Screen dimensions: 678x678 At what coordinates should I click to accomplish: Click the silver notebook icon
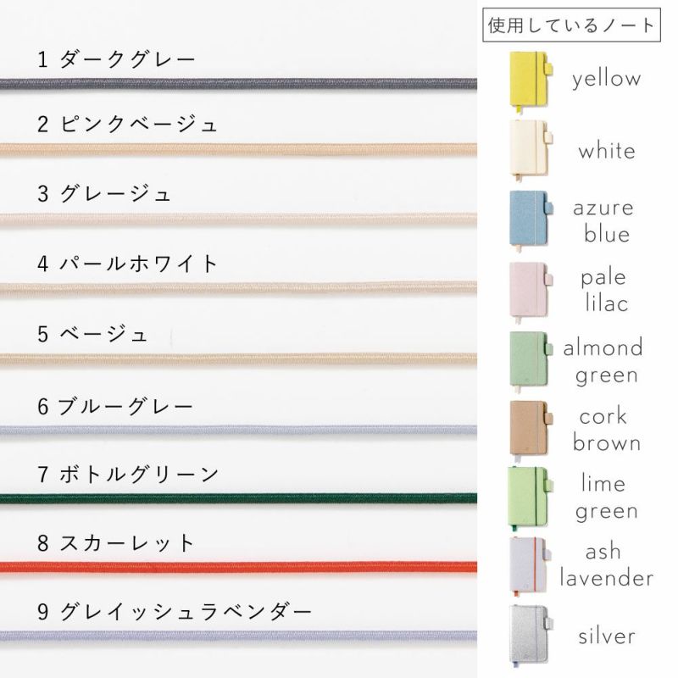click(527, 634)
